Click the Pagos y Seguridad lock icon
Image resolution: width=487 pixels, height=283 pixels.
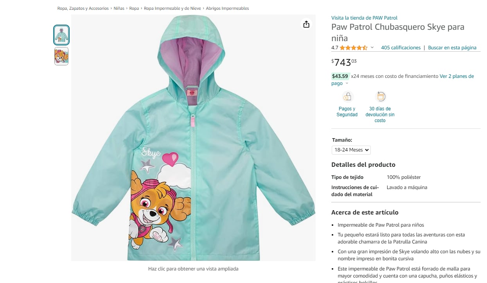pos(347,96)
